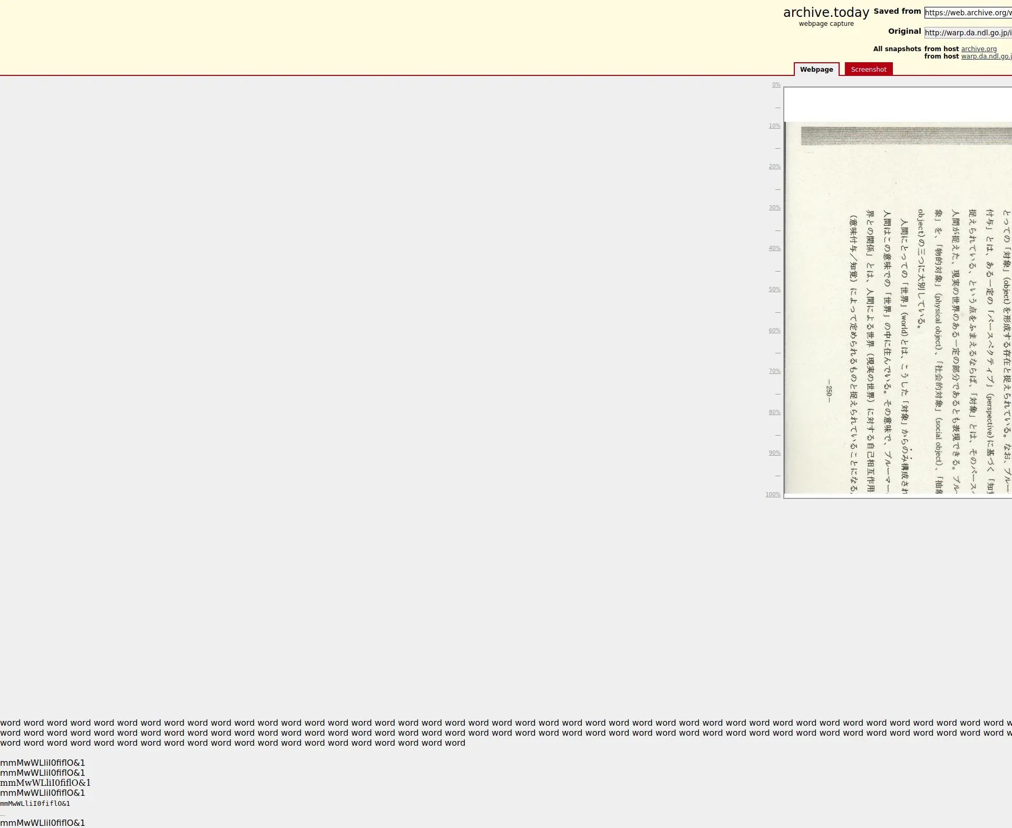Select the Webpage tab
The image size is (1012, 828).
[x=816, y=70]
